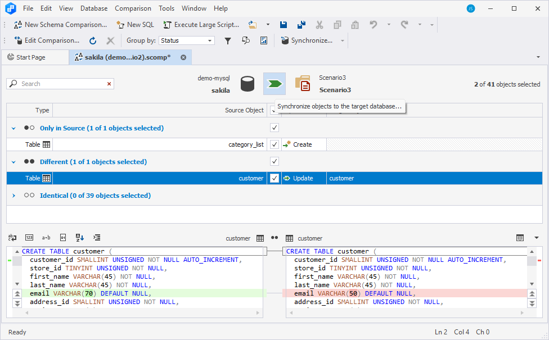Click the source database cylinder icon
This screenshot has width=549, height=340.
coord(247,84)
